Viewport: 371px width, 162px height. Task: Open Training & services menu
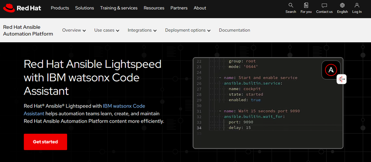click(119, 8)
